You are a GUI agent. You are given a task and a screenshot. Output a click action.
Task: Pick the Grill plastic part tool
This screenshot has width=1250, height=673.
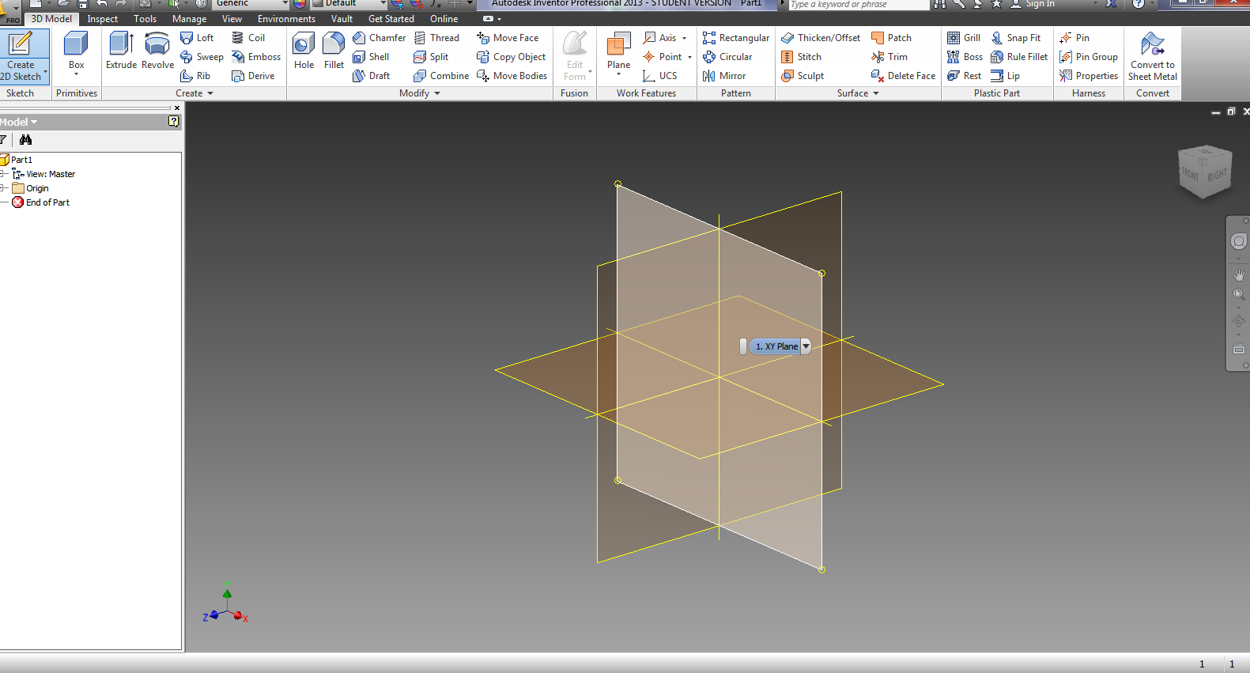coord(964,38)
